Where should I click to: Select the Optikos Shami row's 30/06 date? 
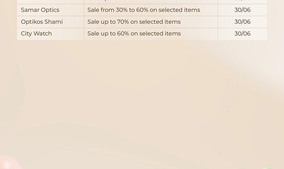point(242,22)
